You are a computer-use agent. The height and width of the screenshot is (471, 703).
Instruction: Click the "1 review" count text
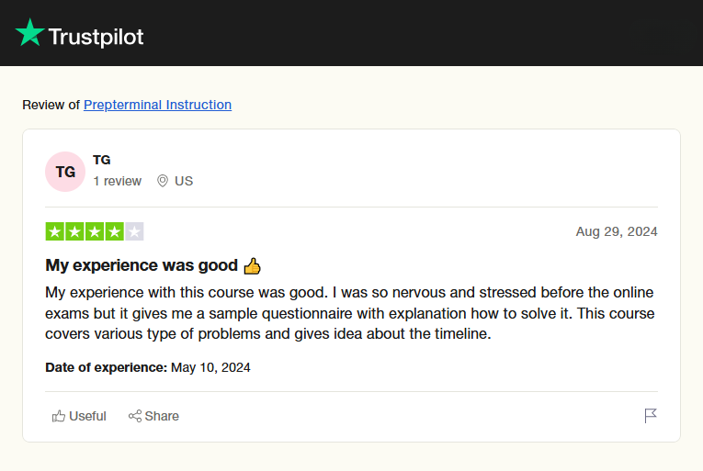pyautogui.click(x=117, y=181)
